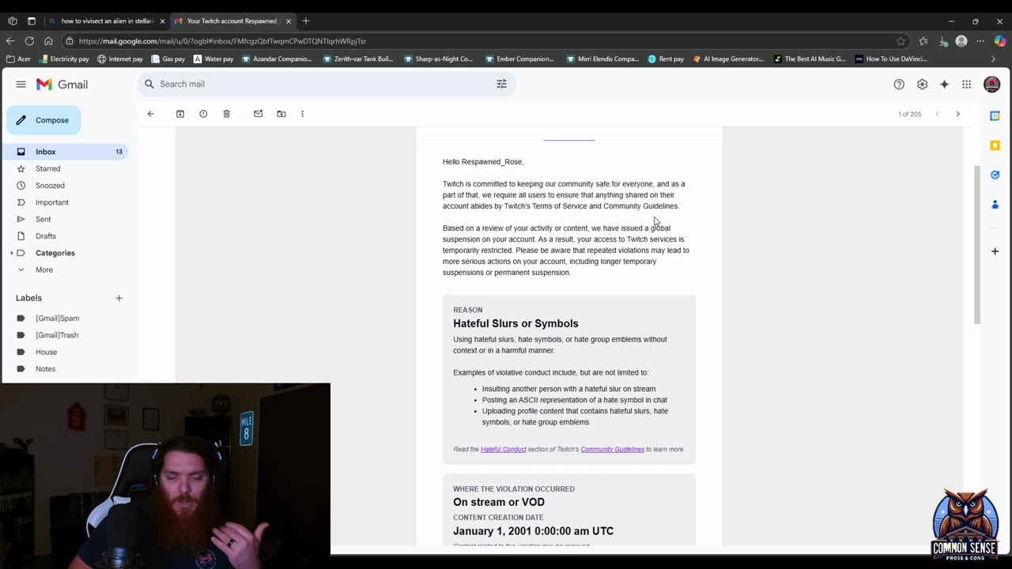Open search filter options in search bar
Viewport: 1012px width, 569px height.
point(501,84)
